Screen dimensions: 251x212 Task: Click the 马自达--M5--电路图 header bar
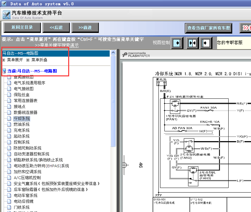[x=56, y=53]
